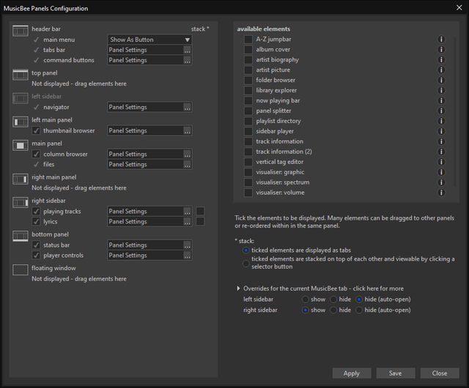Image resolution: width=469 pixels, height=388 pixels.
Task: Open thumbnail browser Panel Settings ellipsis
Action: tap(188, 130)
